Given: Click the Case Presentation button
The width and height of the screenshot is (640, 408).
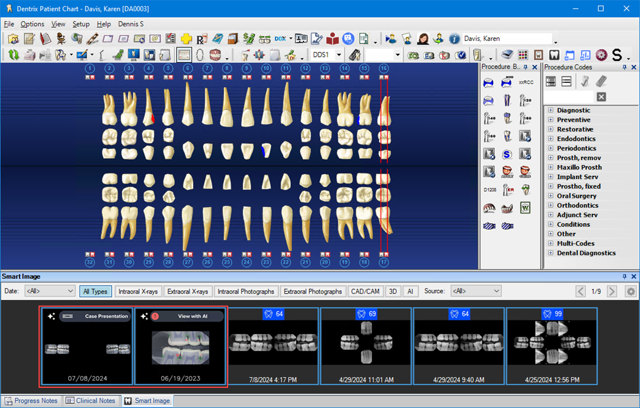Looking at the screenshot, I should pos(95,316).
